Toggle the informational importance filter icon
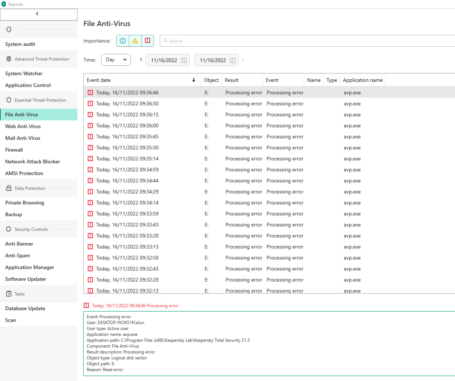Image resolution: width=455 pixels, height=381 pixels. tap(122, 41)
